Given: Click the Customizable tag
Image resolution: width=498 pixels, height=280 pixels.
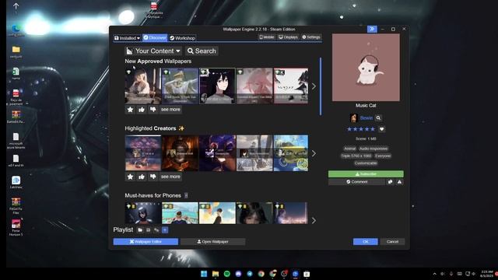Looking at the screenshot, I should (366, 163).
